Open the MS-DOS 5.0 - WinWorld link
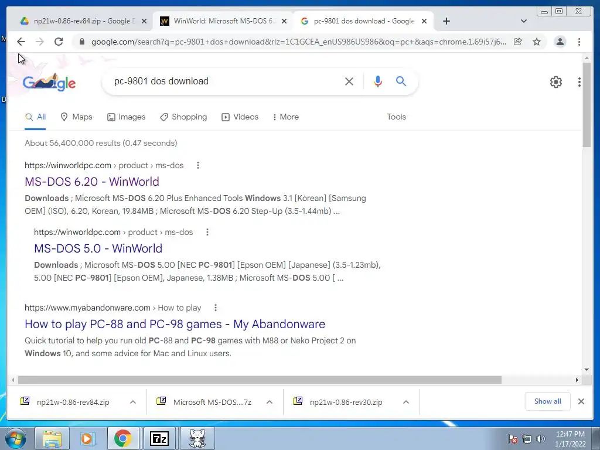Viewport: 600px width, 450px height. (x=98, y=248)
